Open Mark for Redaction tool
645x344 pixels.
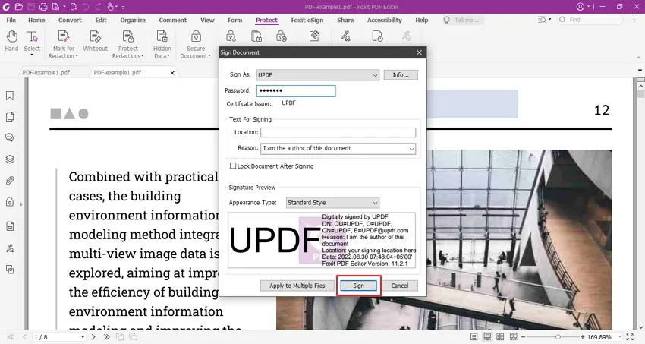63,44
